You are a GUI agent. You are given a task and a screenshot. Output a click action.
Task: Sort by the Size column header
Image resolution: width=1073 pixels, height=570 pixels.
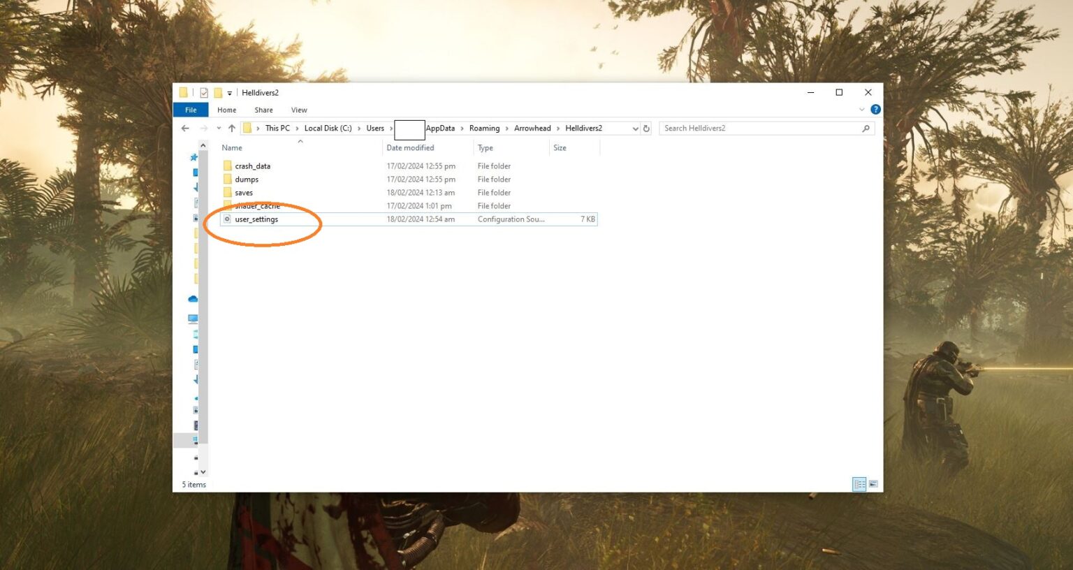point(560,148)
